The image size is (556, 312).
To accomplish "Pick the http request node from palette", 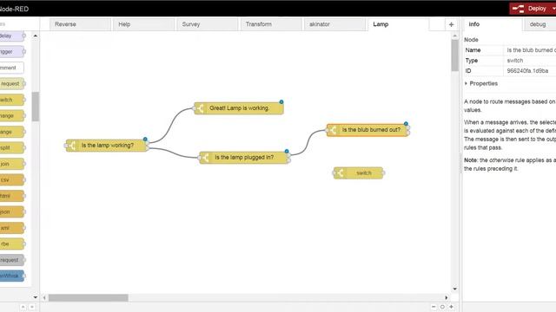I will pyautogui.click(x=11, y=84).
